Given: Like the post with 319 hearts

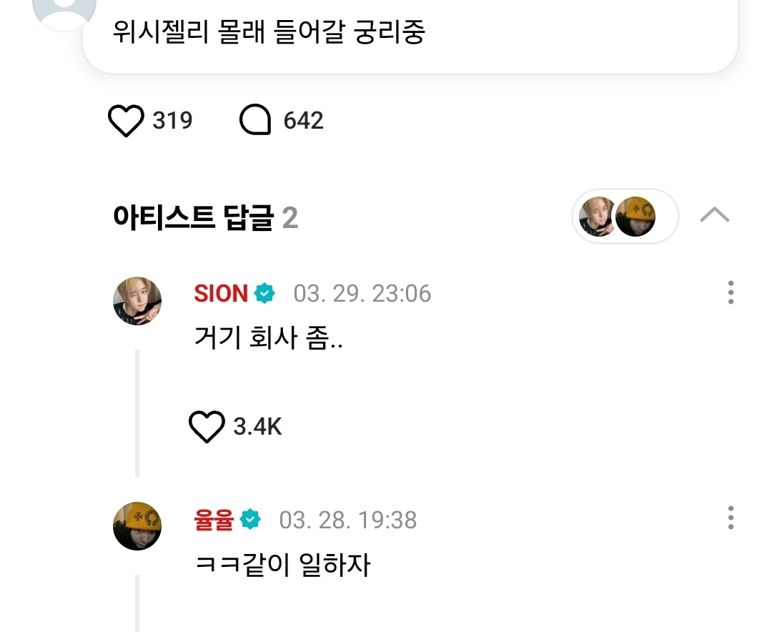Looking at the screenshot, I should pos(126,121).
